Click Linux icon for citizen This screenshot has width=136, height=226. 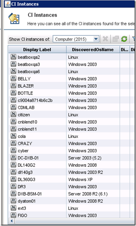click(14, 115)
